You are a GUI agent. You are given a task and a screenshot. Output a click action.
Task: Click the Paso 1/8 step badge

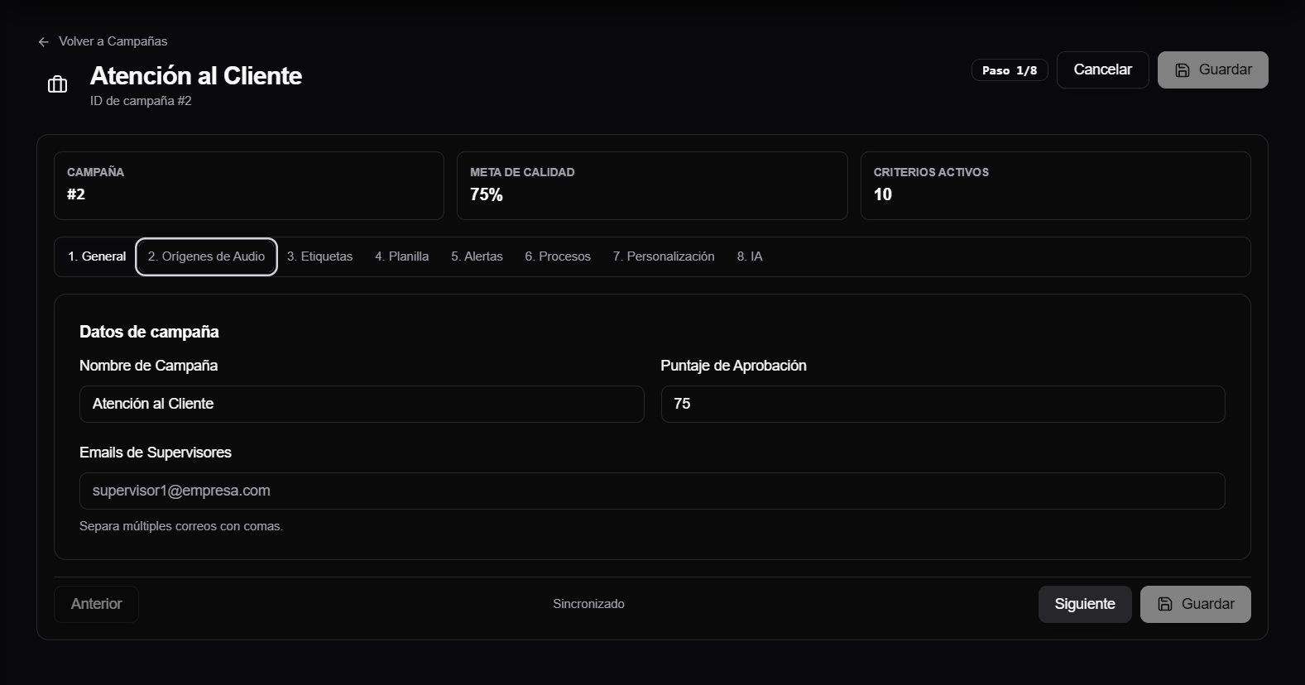click(1010, 70)
